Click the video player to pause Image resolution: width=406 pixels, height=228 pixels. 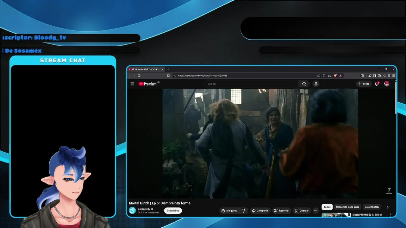pos(260,143)
